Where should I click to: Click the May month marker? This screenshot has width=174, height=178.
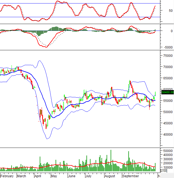click(54, 176)
